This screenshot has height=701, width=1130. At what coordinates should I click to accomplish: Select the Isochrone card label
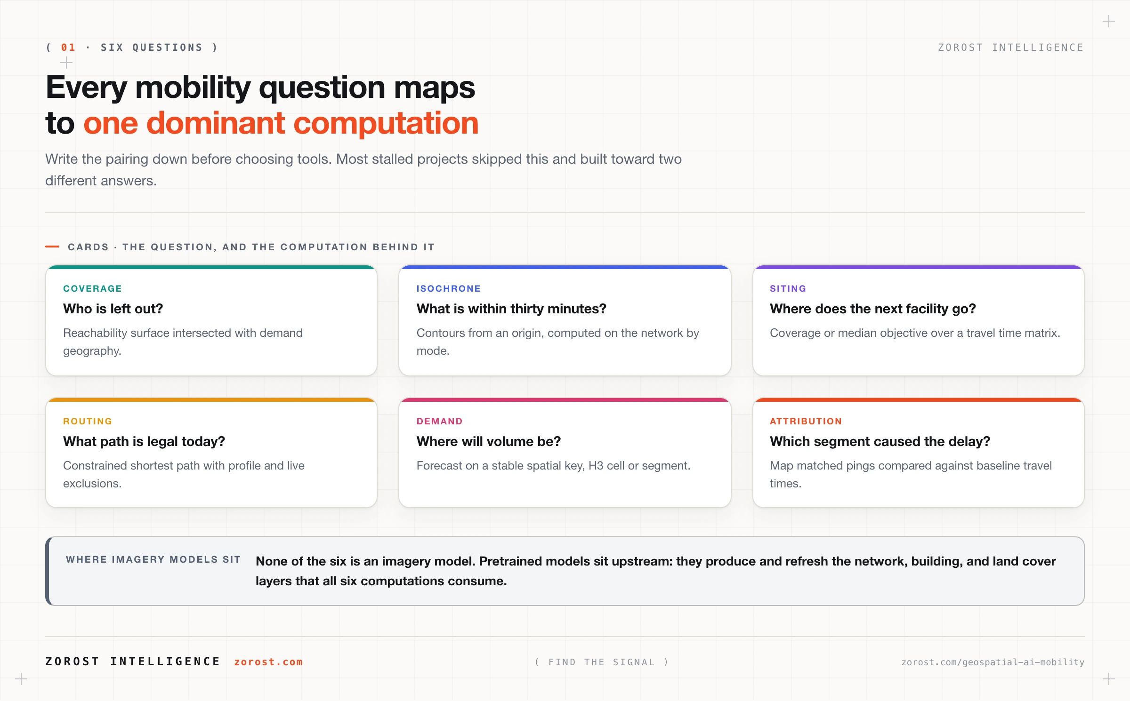[449, 288]
